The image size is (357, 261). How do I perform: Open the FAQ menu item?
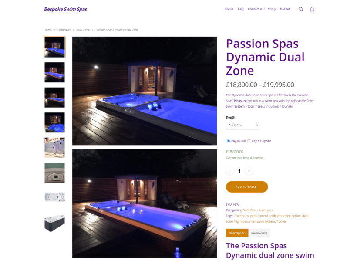[x=241, y=9]
